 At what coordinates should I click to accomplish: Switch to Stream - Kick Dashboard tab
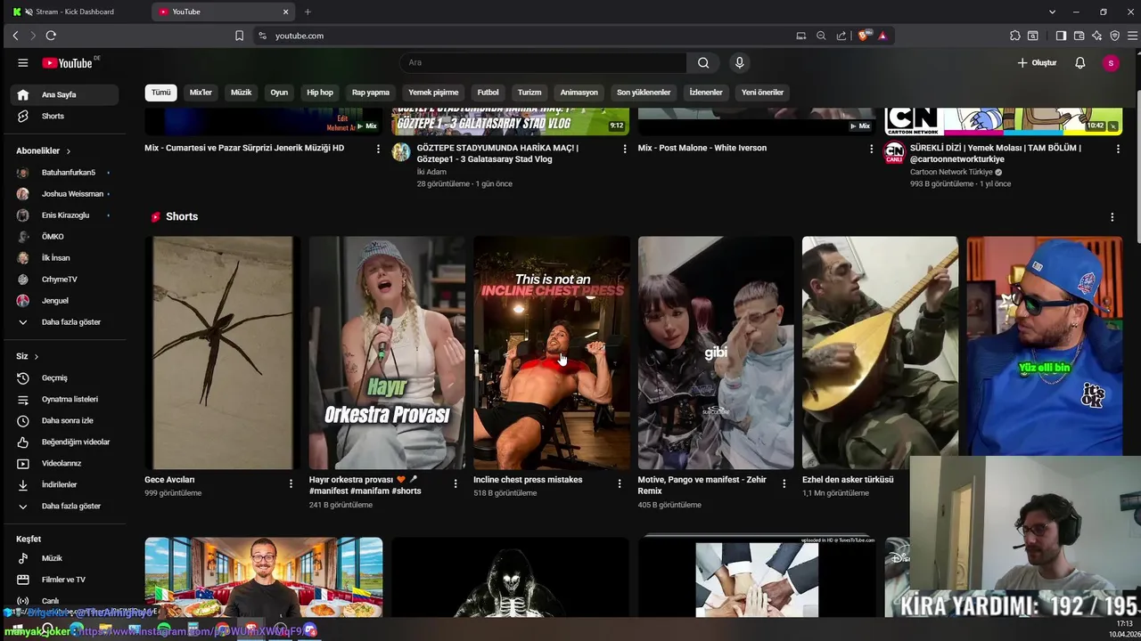pos(76,12)
